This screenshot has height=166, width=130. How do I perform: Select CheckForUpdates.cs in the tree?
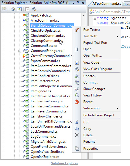coord(46,31)
